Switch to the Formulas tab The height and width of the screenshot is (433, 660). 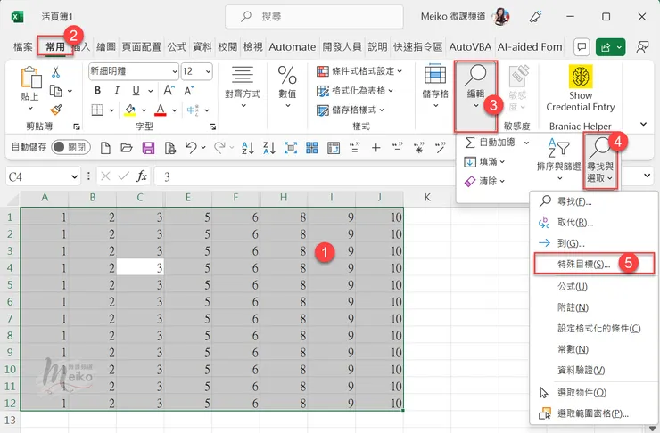coord(177,46)
